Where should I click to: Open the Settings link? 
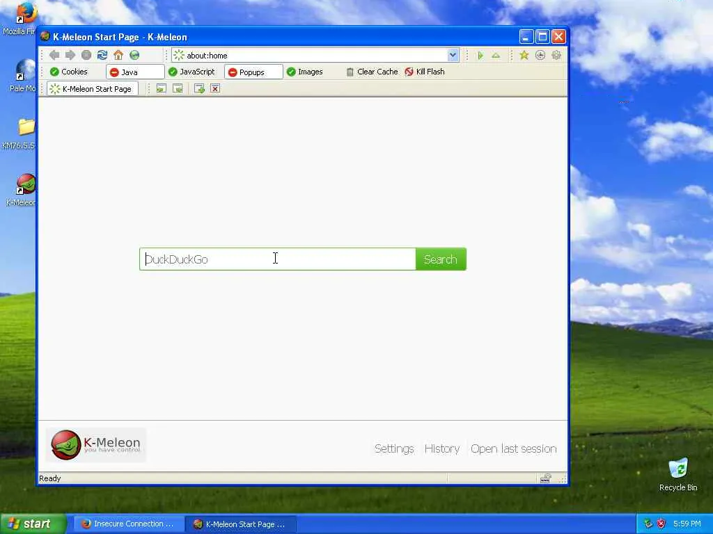point(394,448)
